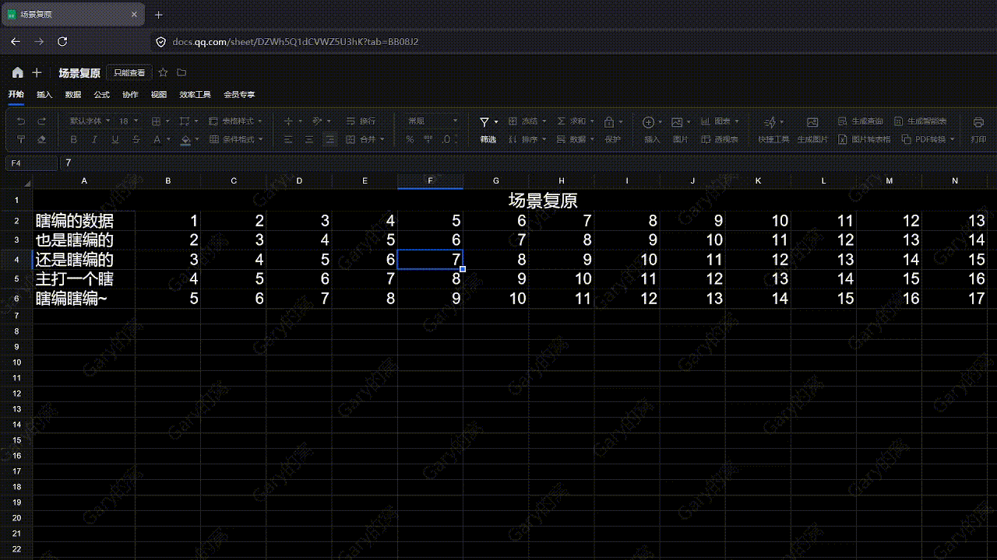997x560 pixels.
Task: Click the move-to-folder icon
Action: (181, 72)
